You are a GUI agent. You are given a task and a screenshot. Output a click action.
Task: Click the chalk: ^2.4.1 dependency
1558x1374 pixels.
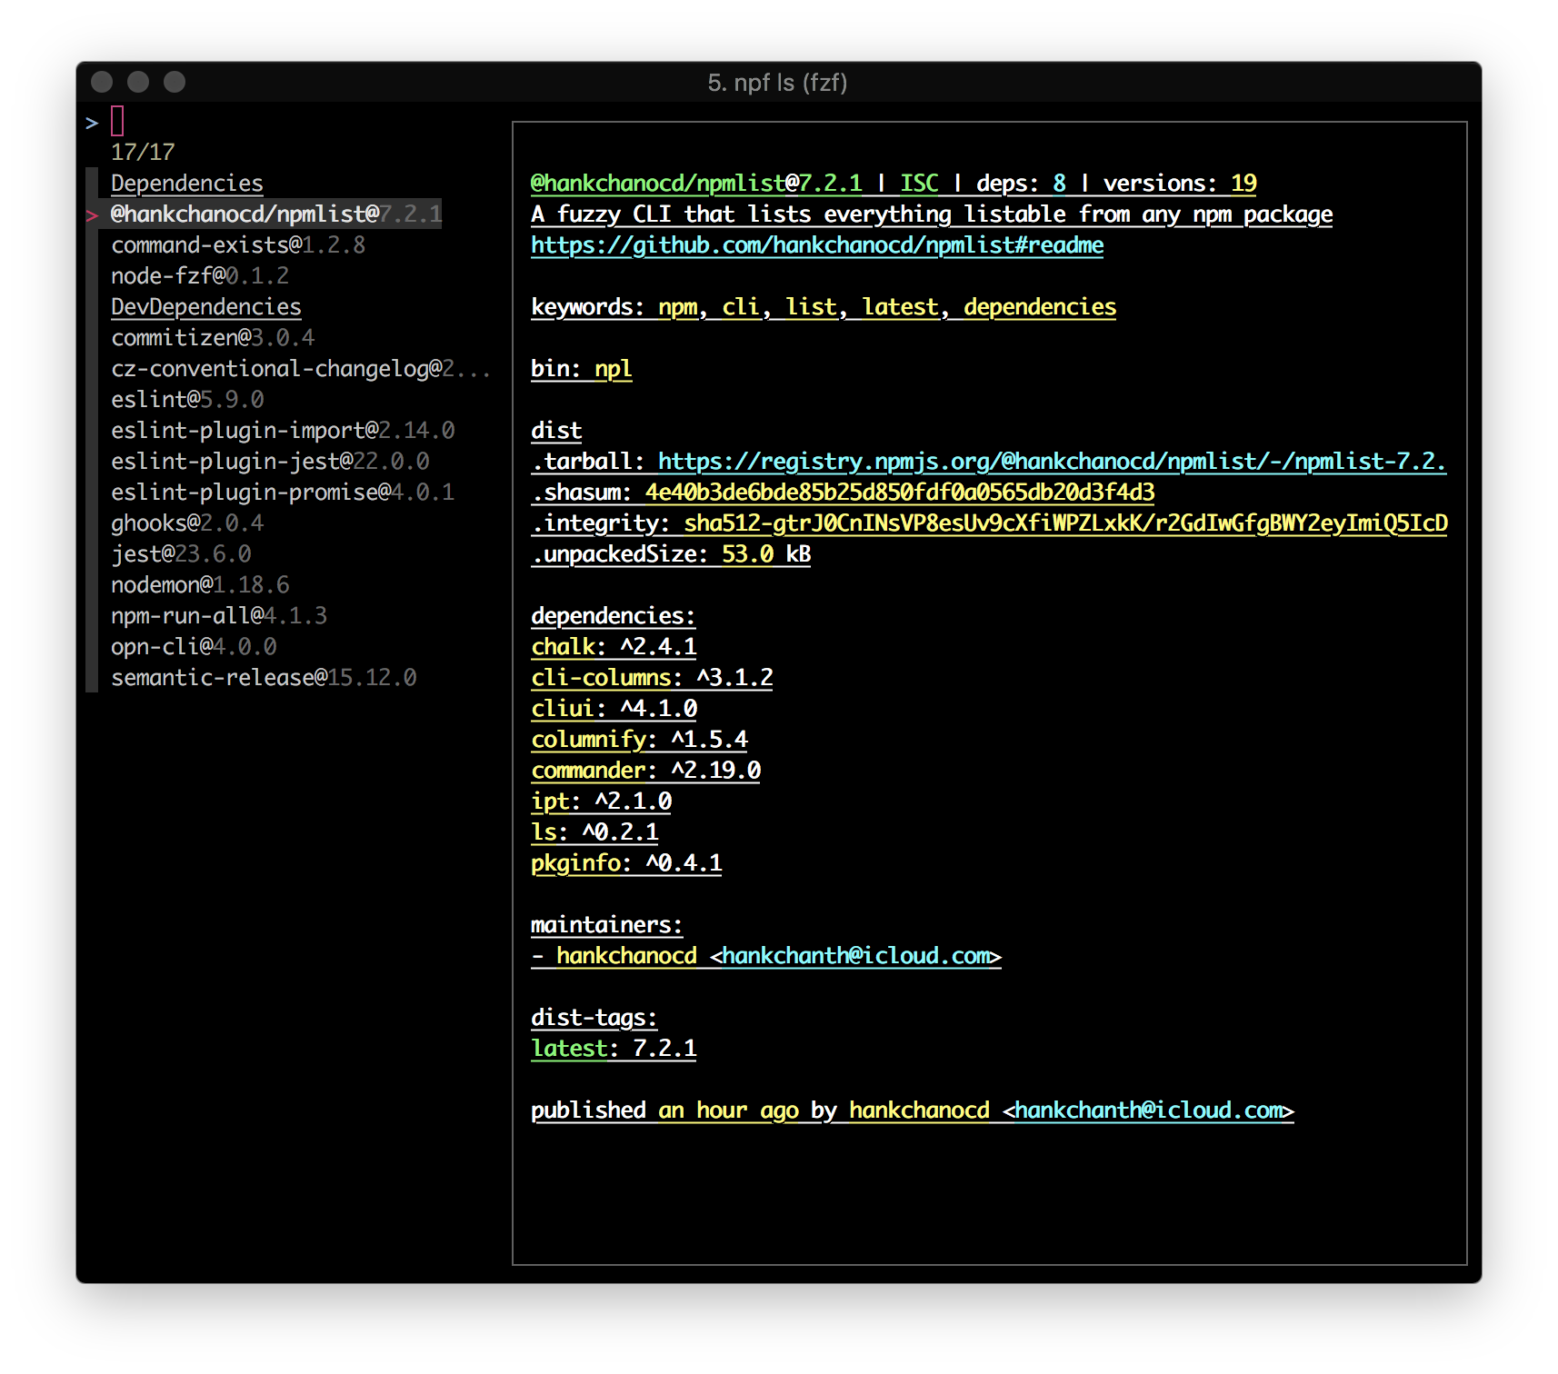point(614,647)
